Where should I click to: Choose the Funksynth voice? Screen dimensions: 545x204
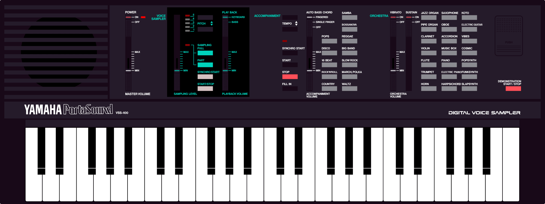point(469,77)
